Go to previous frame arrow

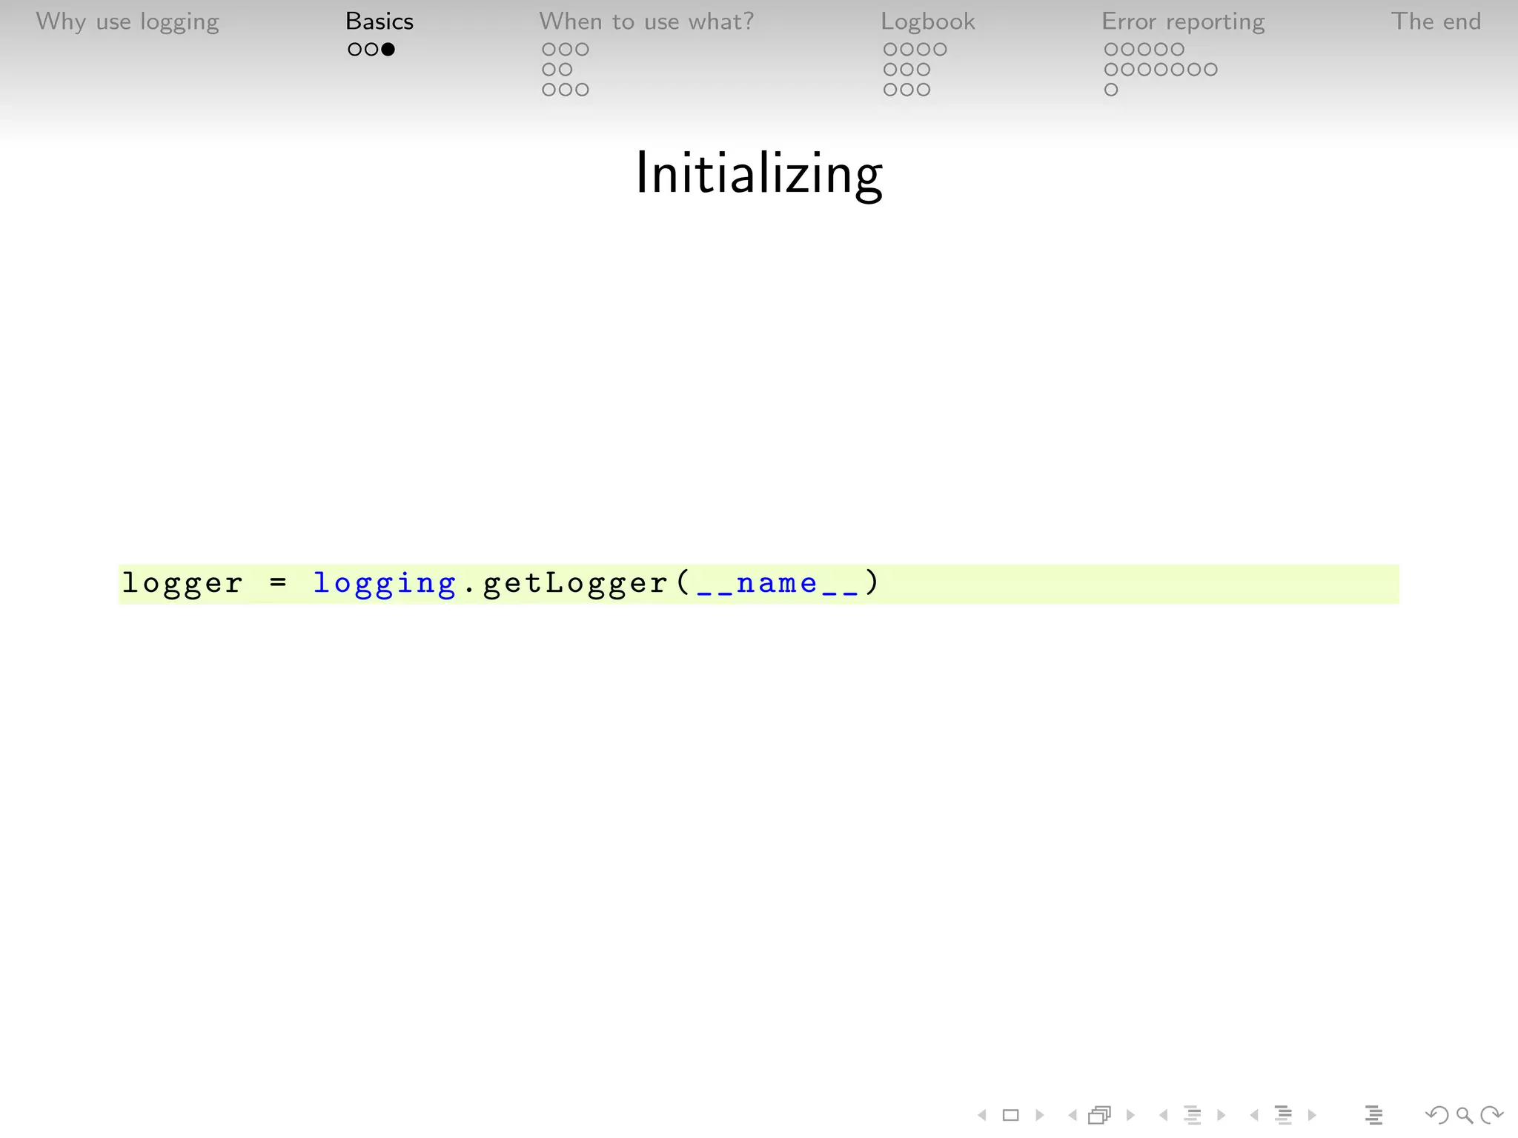pos(1073,1115)
